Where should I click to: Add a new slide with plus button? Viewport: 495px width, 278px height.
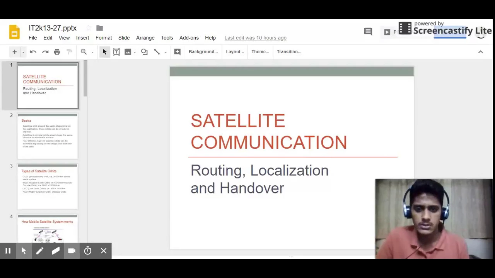(x=14, y=52)
